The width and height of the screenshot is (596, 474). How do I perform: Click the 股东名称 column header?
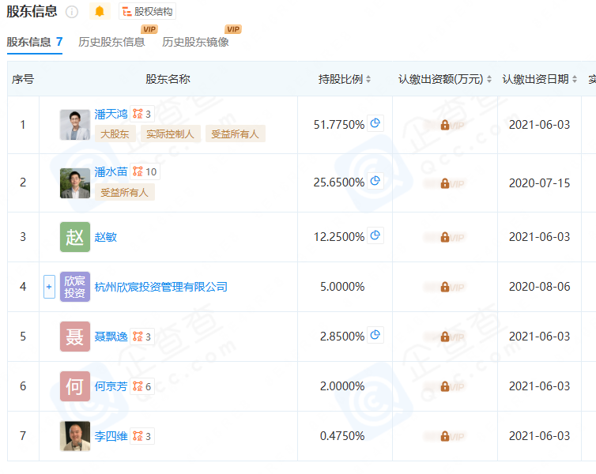pos(168,79)
